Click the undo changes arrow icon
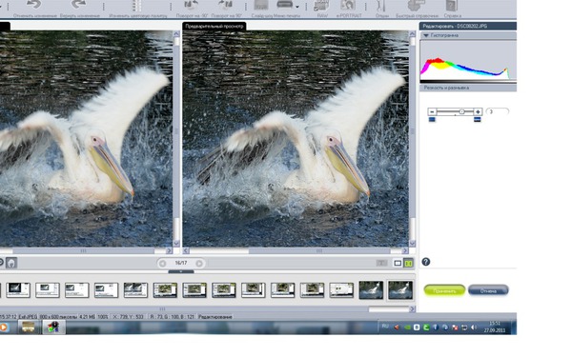572x357 pixels. [x=34, y=5]
